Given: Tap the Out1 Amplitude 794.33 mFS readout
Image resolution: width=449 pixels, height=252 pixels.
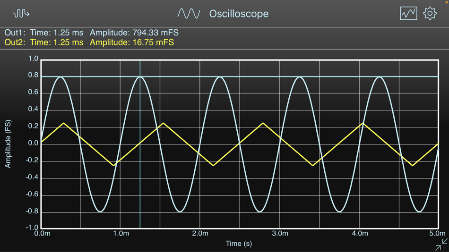Looking at the screenshot, I should click(x=134, y=33).
